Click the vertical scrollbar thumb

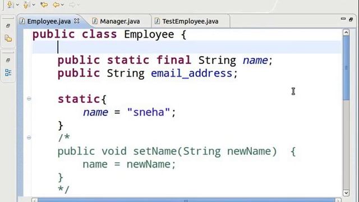click(x=346, y=68)
